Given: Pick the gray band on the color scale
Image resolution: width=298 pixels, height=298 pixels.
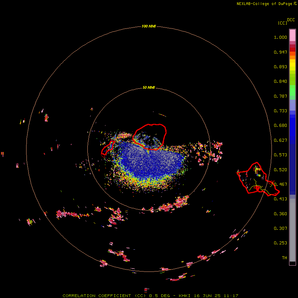Looking at the screenshot, I should (292, 230).
